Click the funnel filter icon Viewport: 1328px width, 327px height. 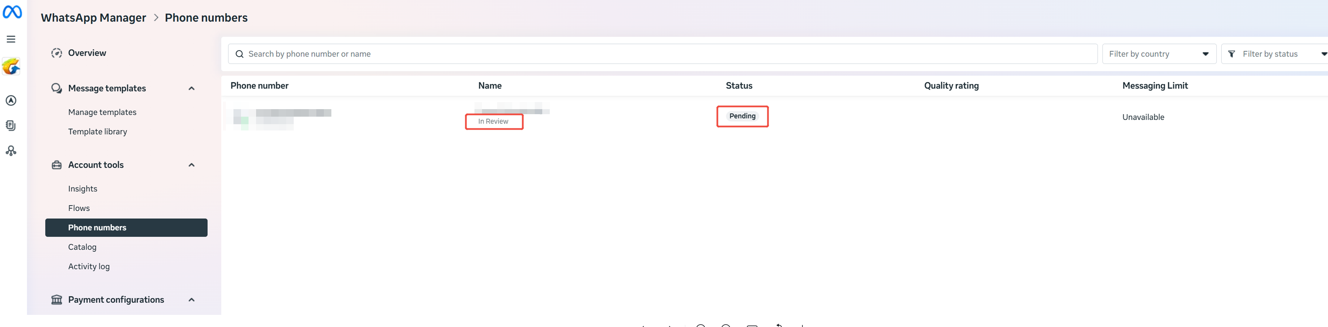(x=1232, y=54)
